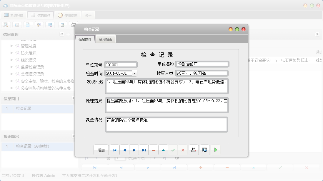Jump to the first record
This screenshot has width=323, height=181.
coord(114,150)
